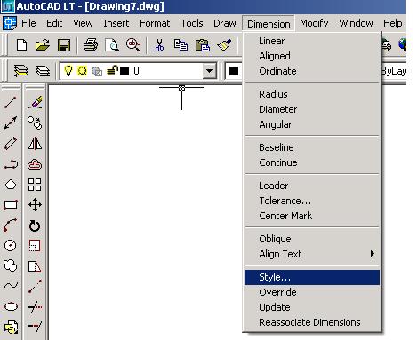Cut selection with the scissors icon
Image resolution: width=417 pixels, height=340 pixels.
point(159,45)
